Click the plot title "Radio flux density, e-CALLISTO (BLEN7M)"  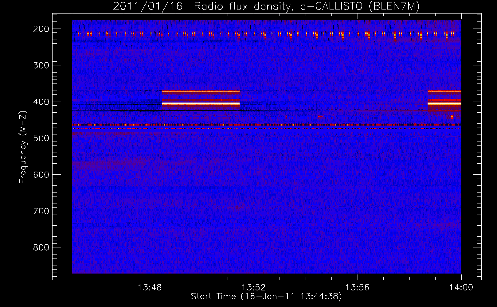tap(307, 6)
